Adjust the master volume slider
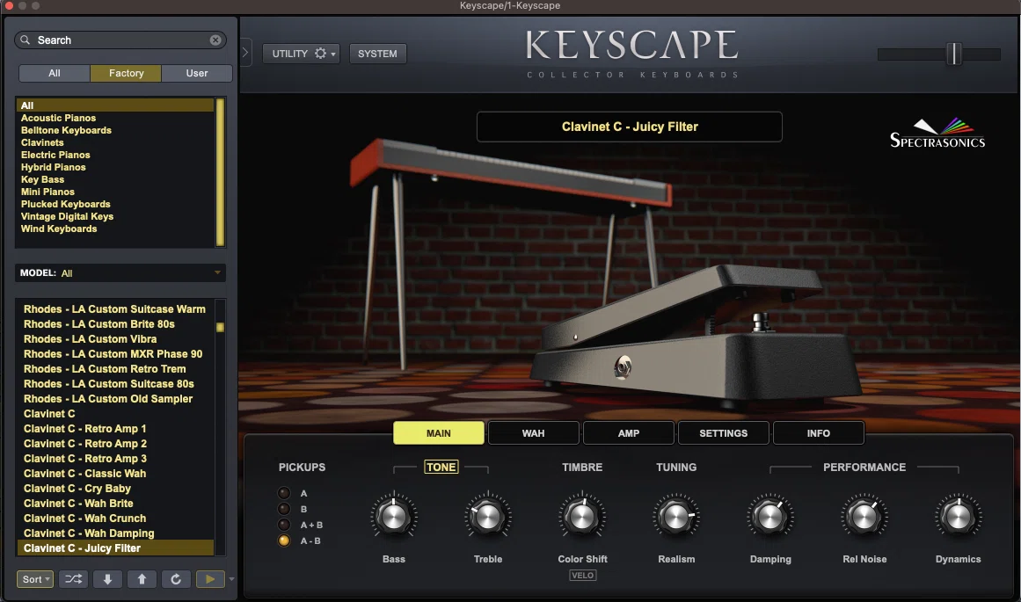This screenshot has height=602, width=1021. tap(953, 54)
